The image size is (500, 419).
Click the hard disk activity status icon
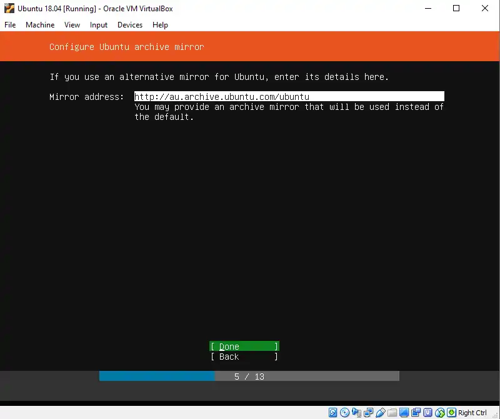(333, 413)
